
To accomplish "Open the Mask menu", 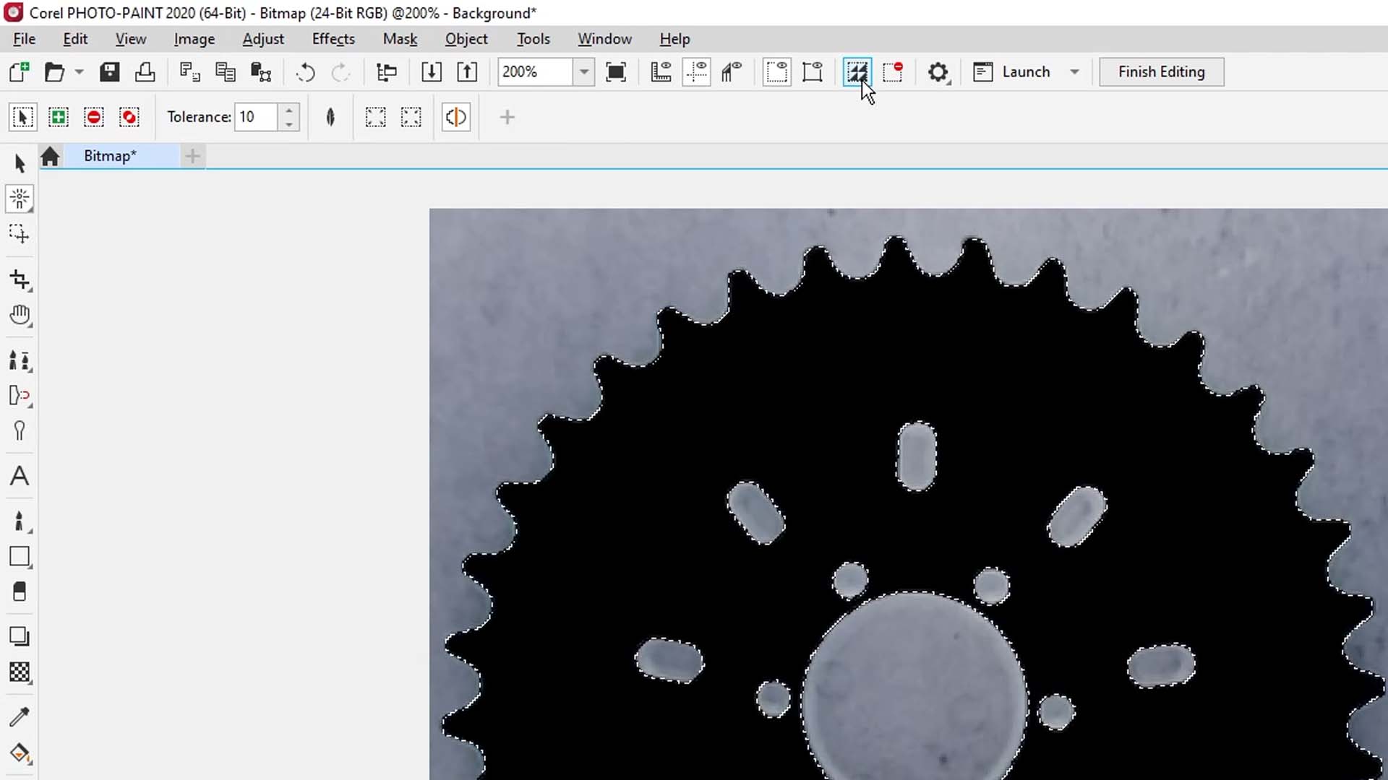I will 400,39.
